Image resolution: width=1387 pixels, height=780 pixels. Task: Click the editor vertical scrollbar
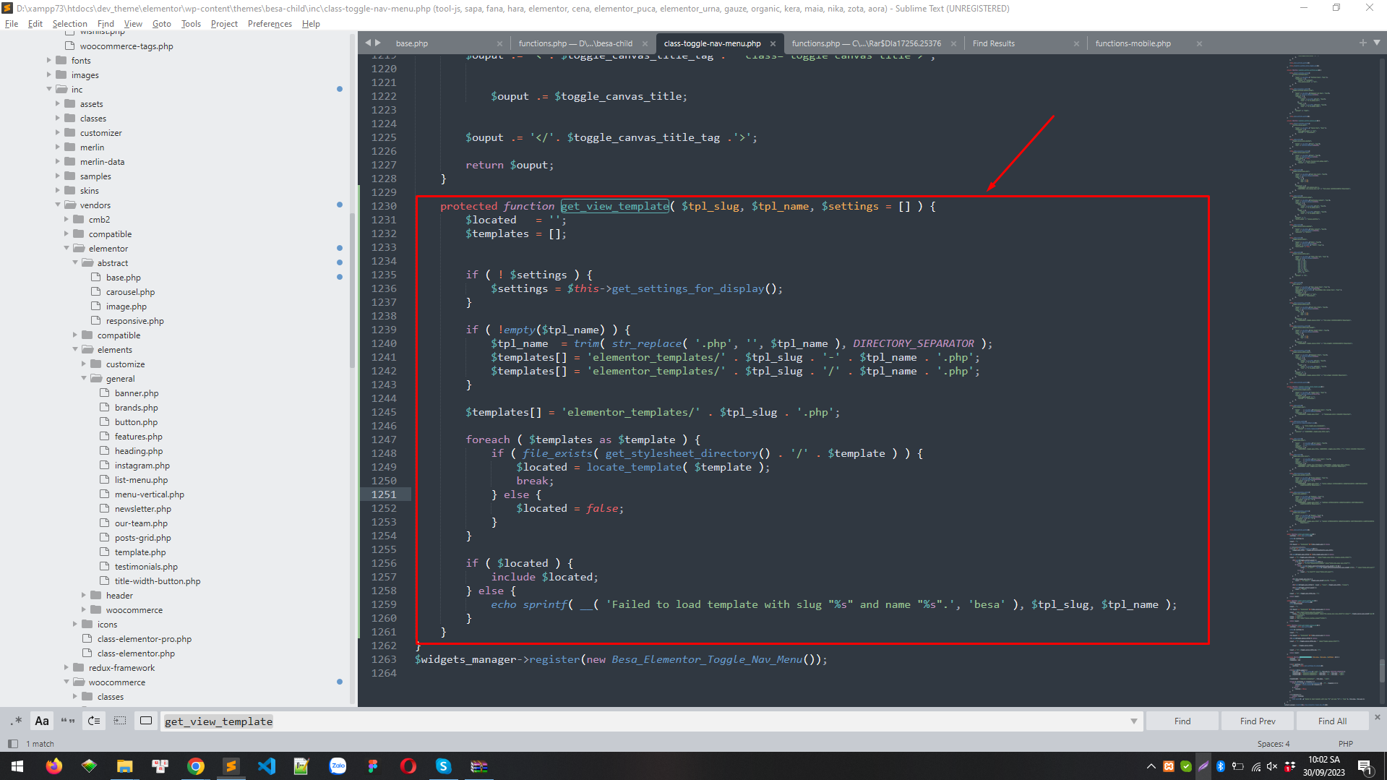(1382, 670)
